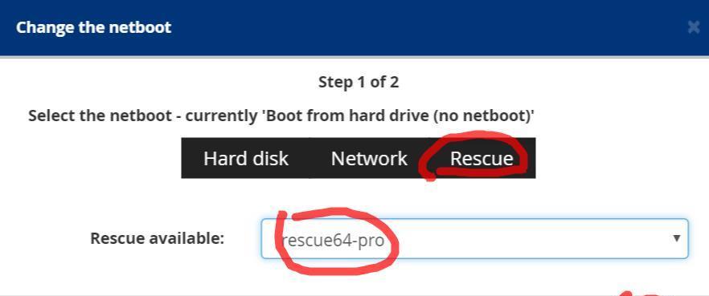709x296 pixels.
Task: Click the 'Change the netboot' dialog title
Action: click(93, 27)
